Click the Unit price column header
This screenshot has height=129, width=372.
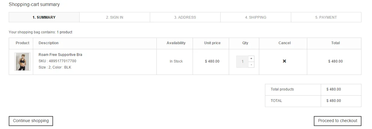pos(212,43)
